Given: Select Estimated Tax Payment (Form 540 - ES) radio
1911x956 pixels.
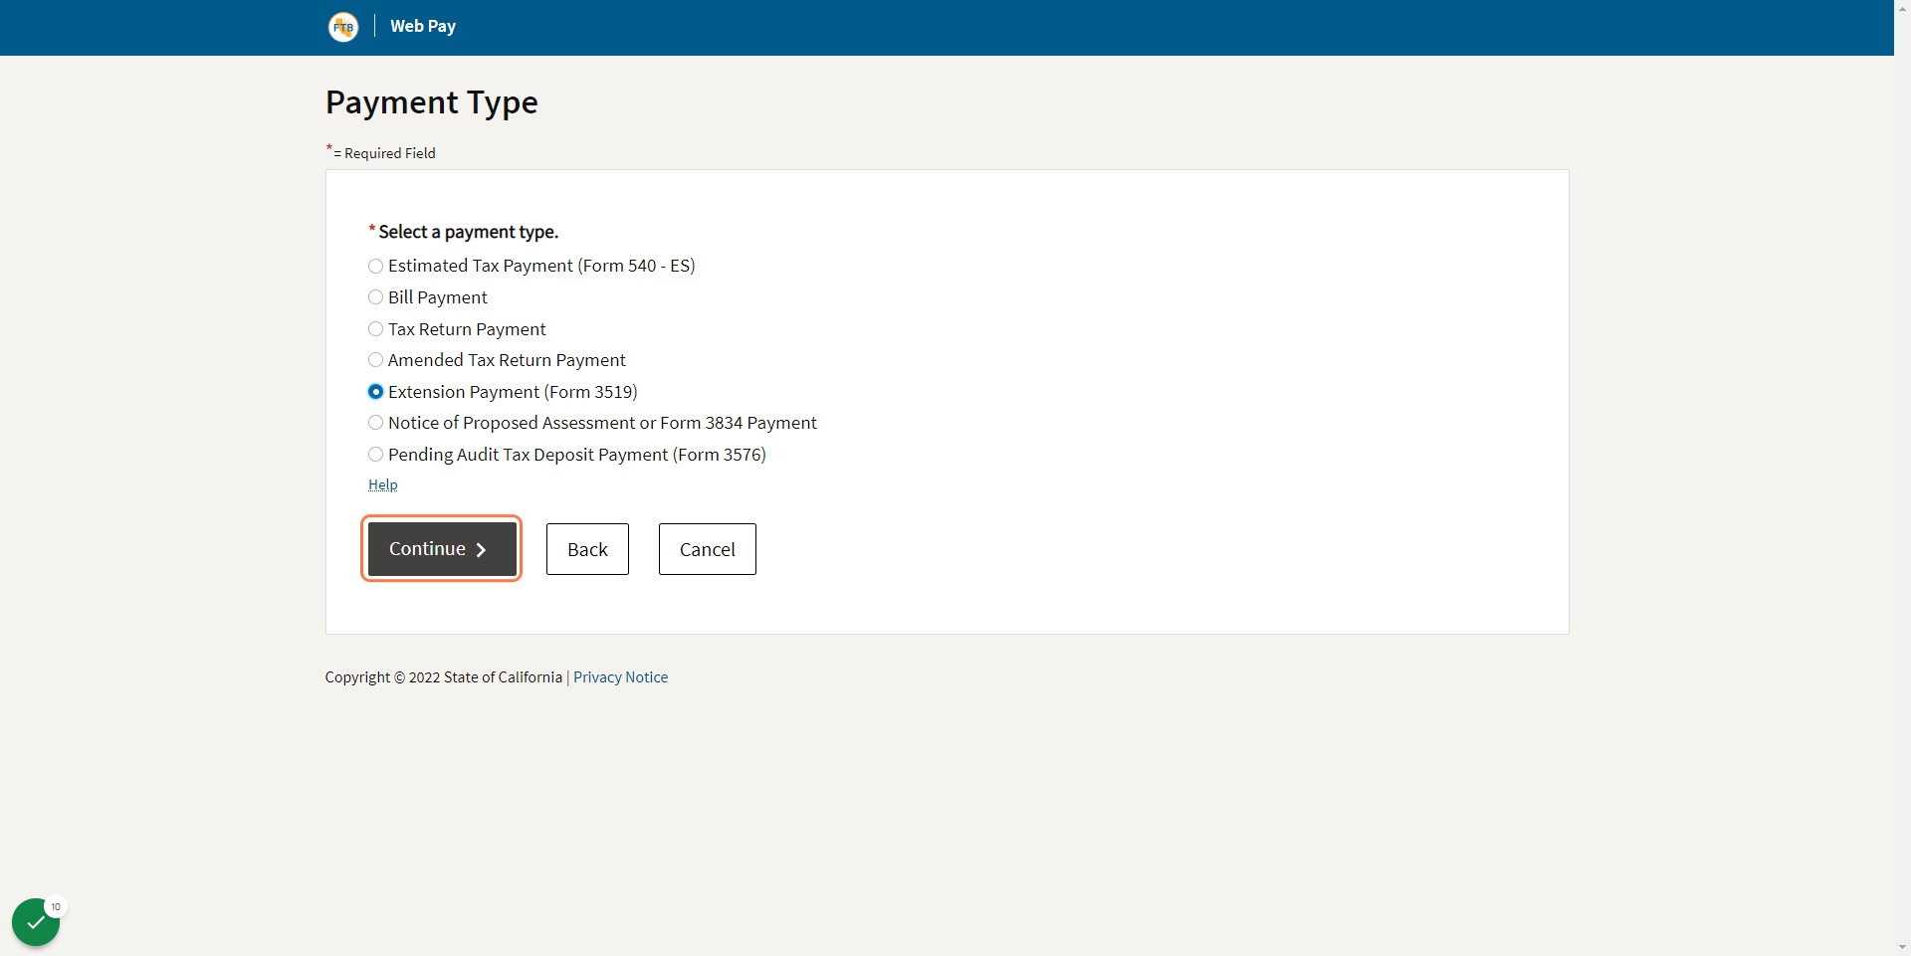Looking at the screenshot, I should click(375, 267).
